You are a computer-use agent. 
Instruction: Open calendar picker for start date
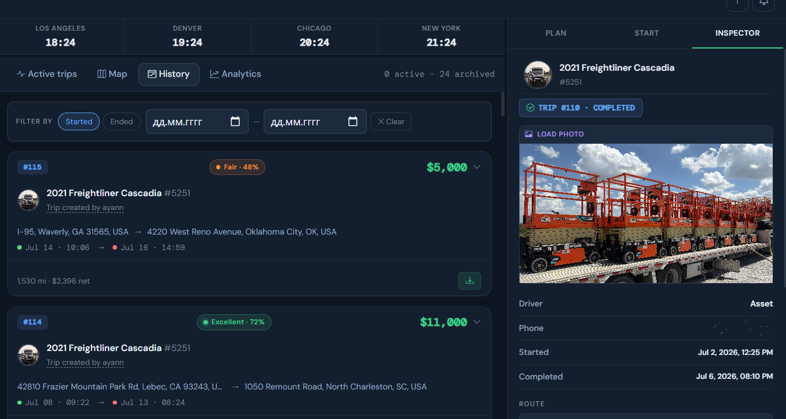point(235,121)
